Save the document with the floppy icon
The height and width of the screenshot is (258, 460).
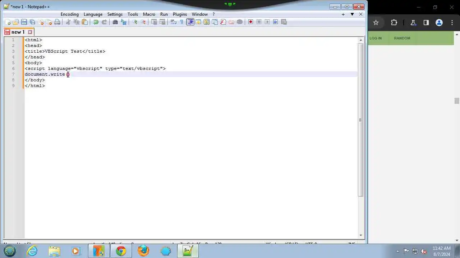[x=24, y=22]
